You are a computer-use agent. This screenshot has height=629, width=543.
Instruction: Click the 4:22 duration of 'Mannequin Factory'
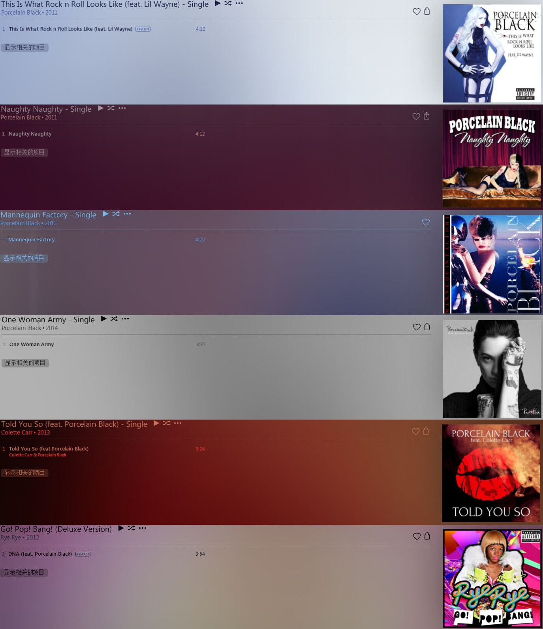(x=200, y=239)
